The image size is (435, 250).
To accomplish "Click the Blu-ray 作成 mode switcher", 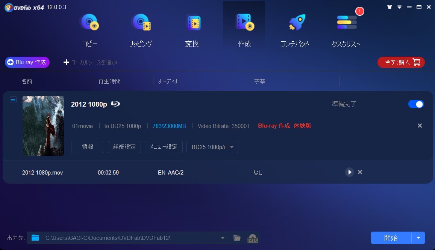I will click(27, 62).
